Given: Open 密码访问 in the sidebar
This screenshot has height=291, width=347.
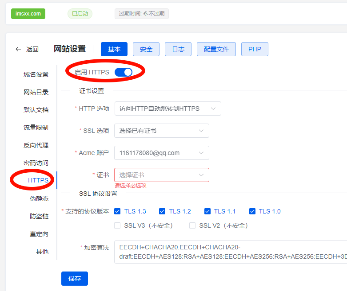Looking at the screenshot, I should click(36, 163).
